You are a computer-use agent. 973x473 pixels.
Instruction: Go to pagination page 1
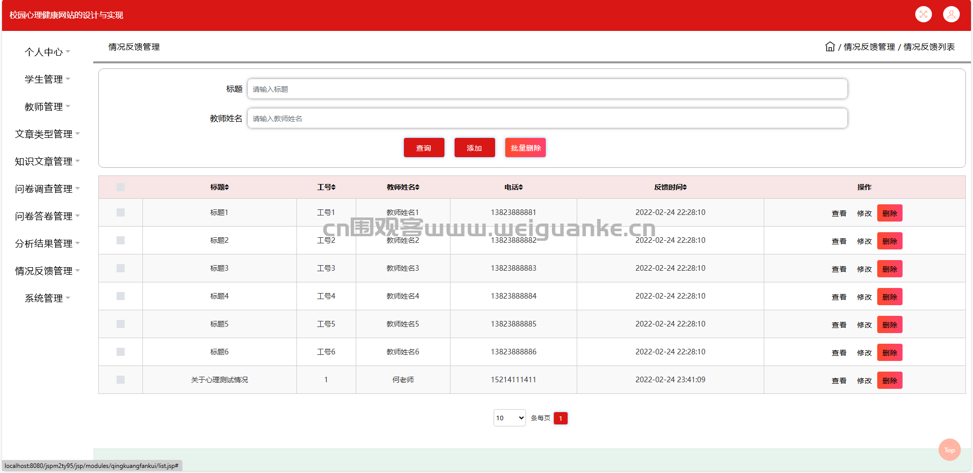coord(560,418)
